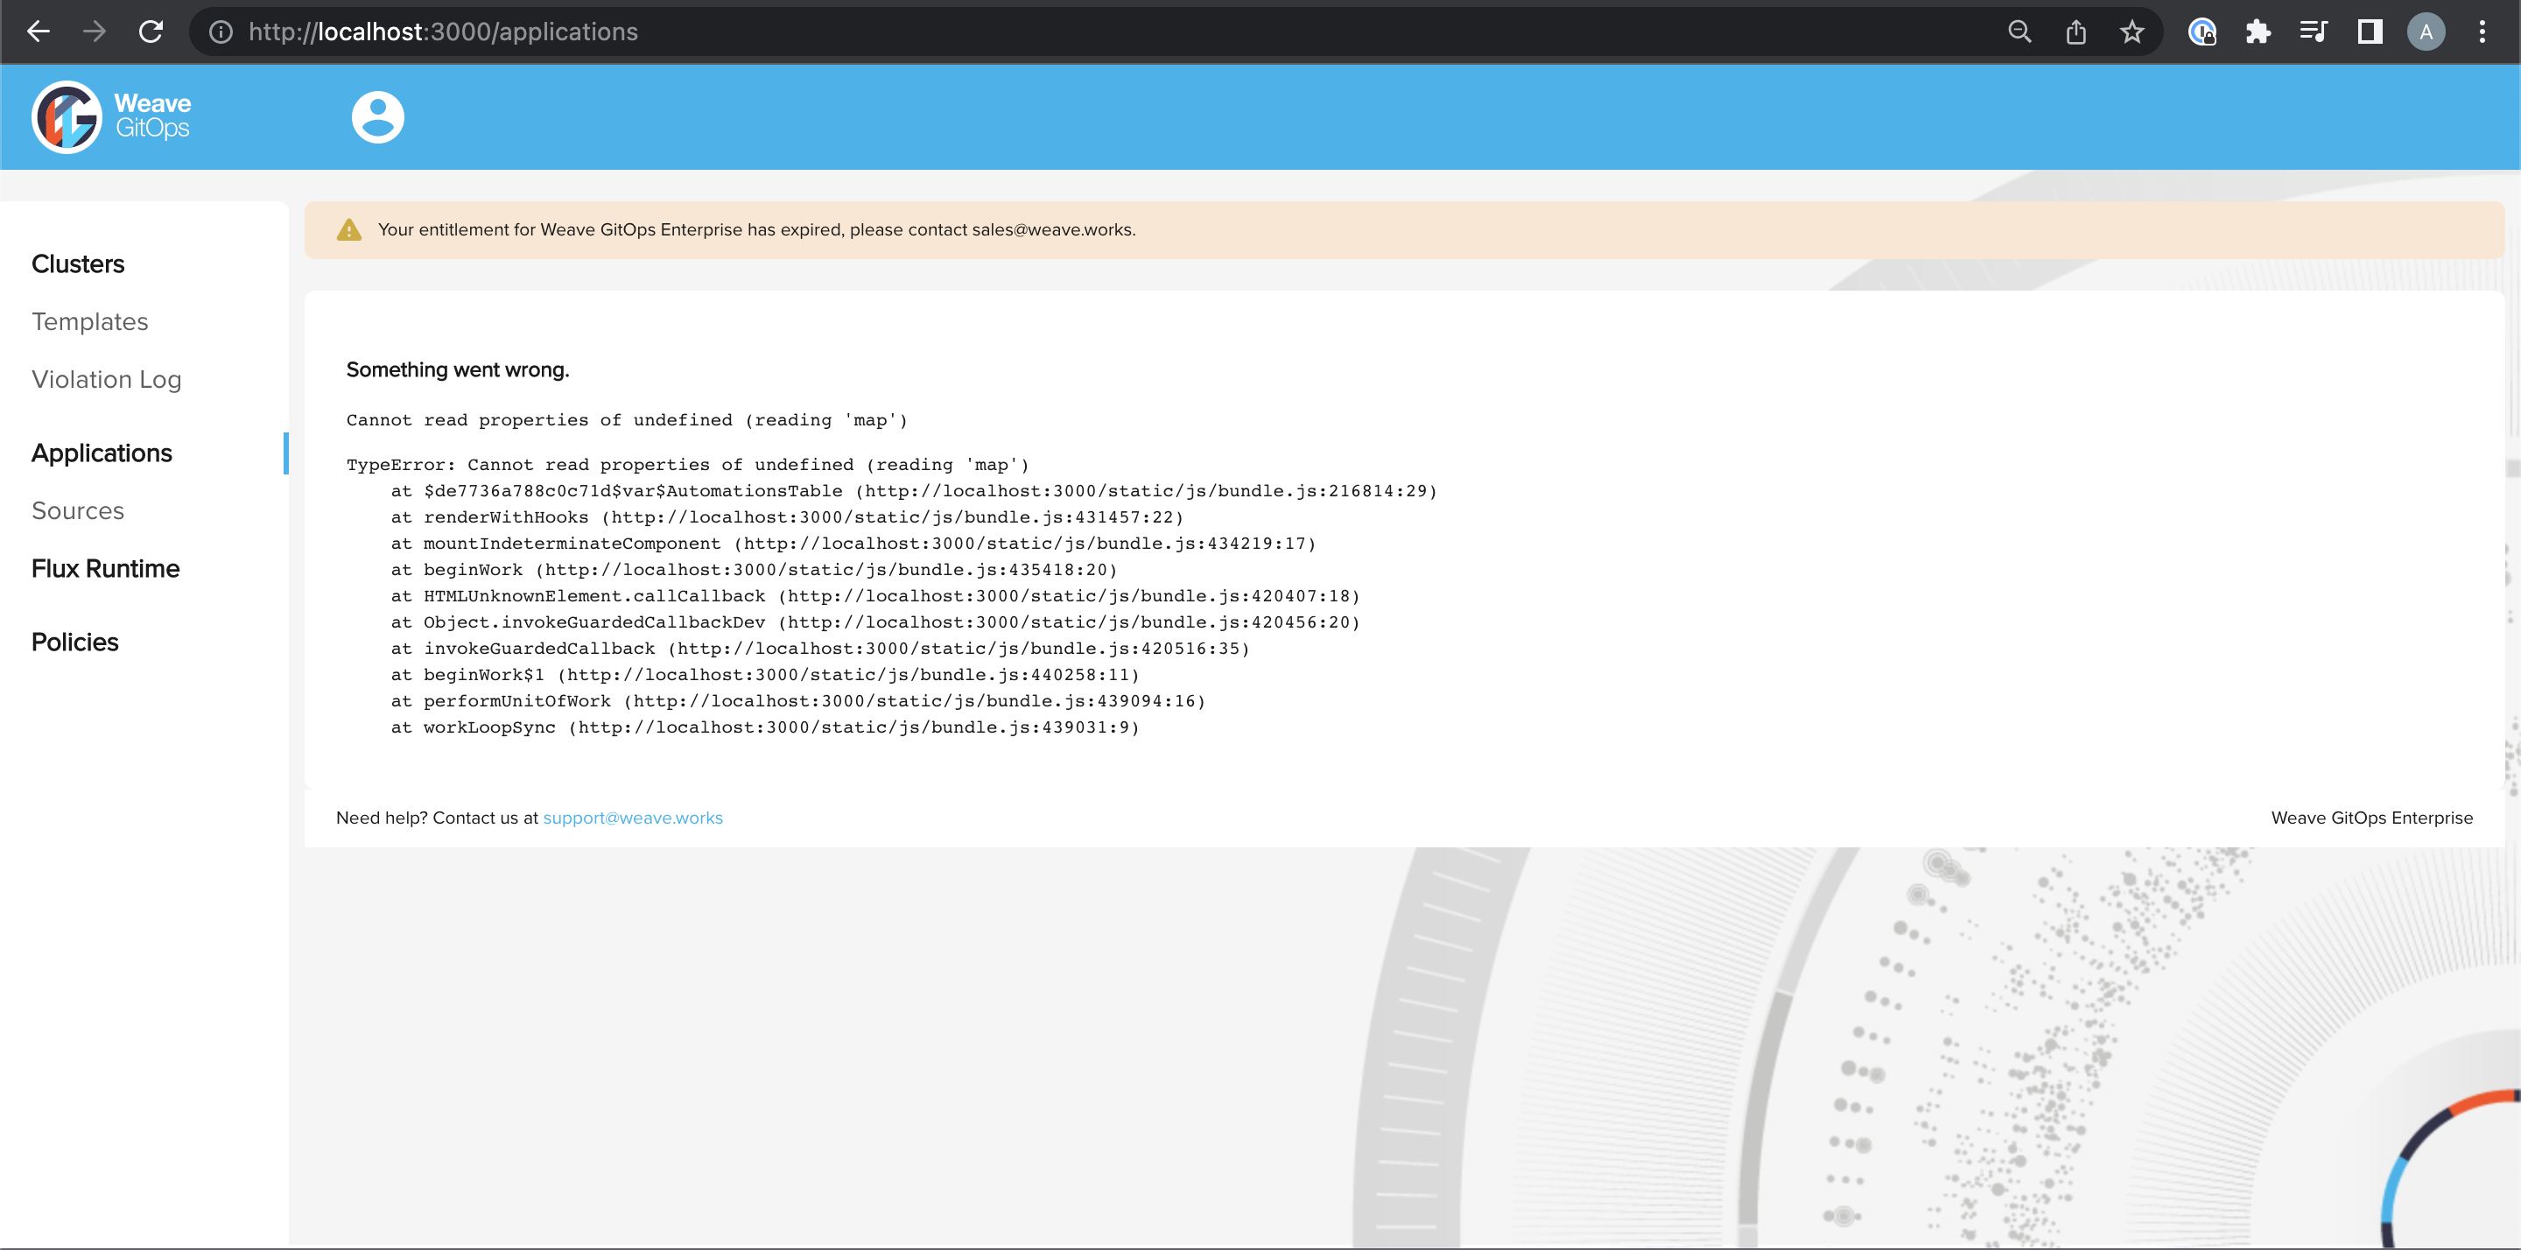Click the renderWithHooks stack trace line
The image size is (2521, 1250).
(x=787, y=518)
